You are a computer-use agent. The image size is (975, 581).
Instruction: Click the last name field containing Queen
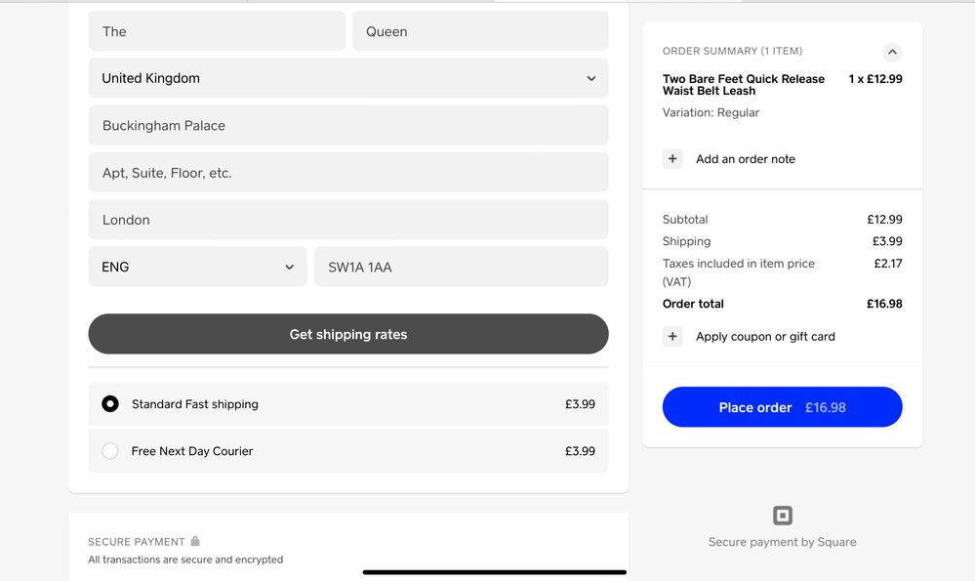(480, 31)
